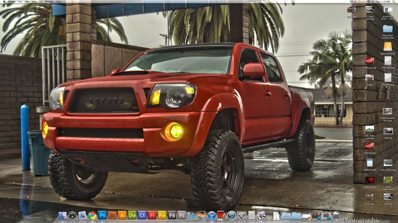Open System Preferences gear in dock
The image size is (398, 223).
(x=241, y=215)
